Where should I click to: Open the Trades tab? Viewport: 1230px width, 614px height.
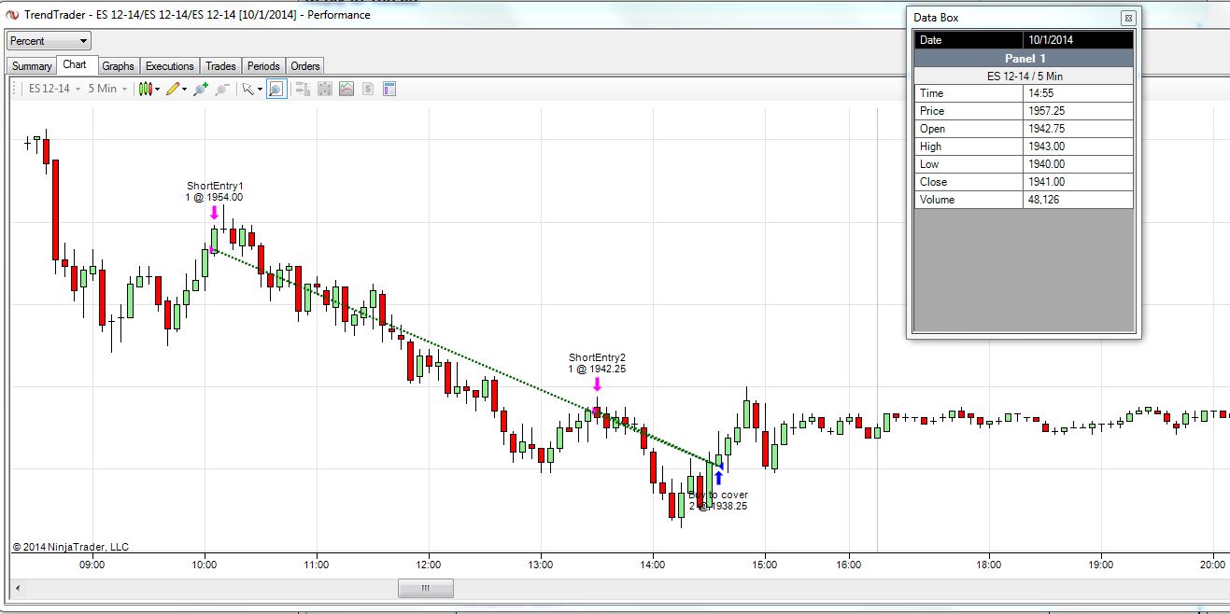220,66
